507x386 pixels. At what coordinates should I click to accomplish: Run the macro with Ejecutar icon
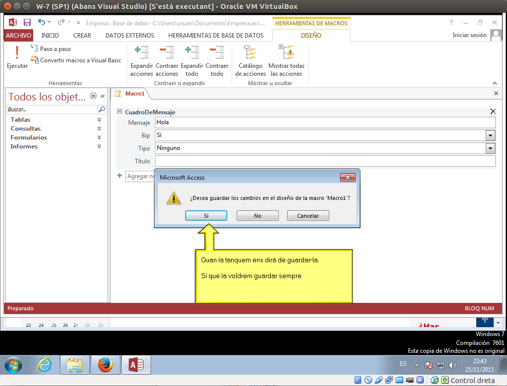17,57
